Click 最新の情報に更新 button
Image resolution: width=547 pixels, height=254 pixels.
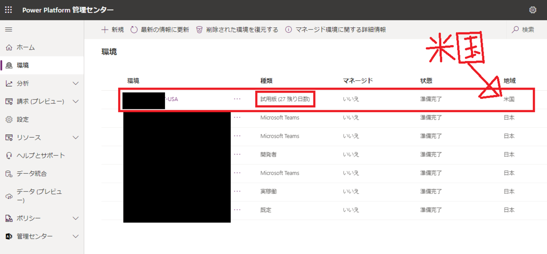tap(160, 30)
